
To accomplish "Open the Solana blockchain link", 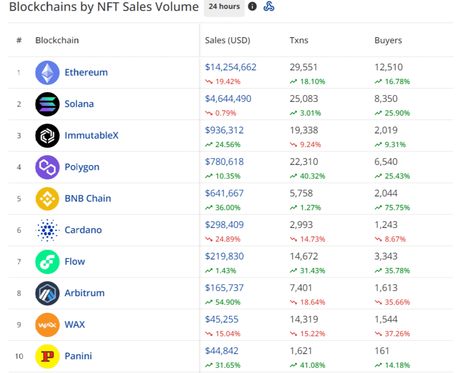I will point(79,104).
